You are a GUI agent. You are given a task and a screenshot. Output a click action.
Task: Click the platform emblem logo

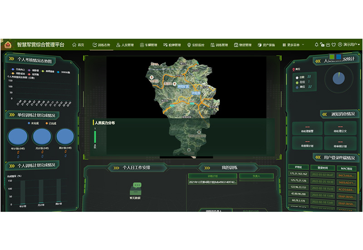(8, 45)
